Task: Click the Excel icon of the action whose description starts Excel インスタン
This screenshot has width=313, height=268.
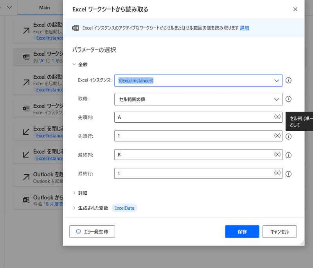Action: [x=26, y=109]
